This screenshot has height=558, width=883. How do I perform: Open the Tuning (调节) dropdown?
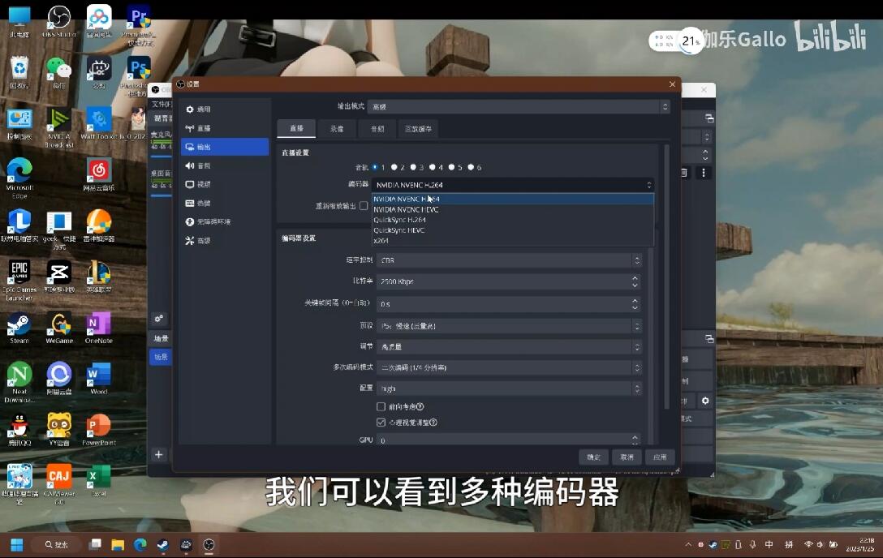pos(509,346)
